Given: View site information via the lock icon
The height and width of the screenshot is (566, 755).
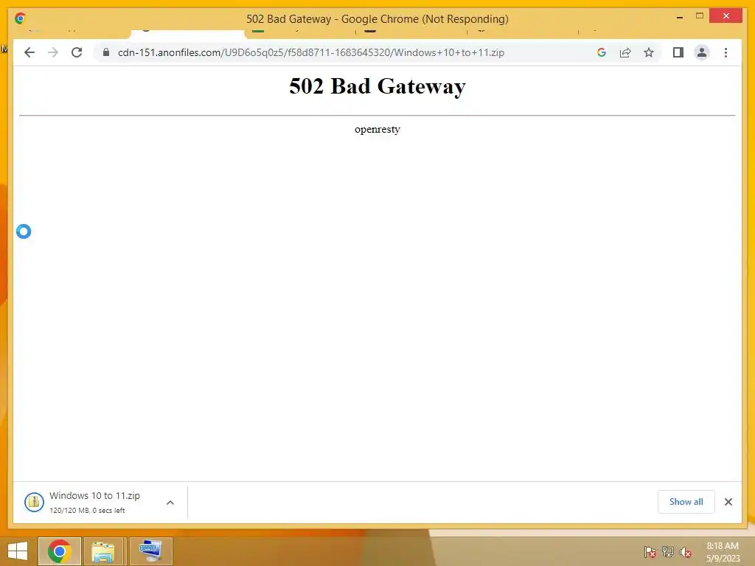Looking at the screenshot, I should [x=106, y=52].
